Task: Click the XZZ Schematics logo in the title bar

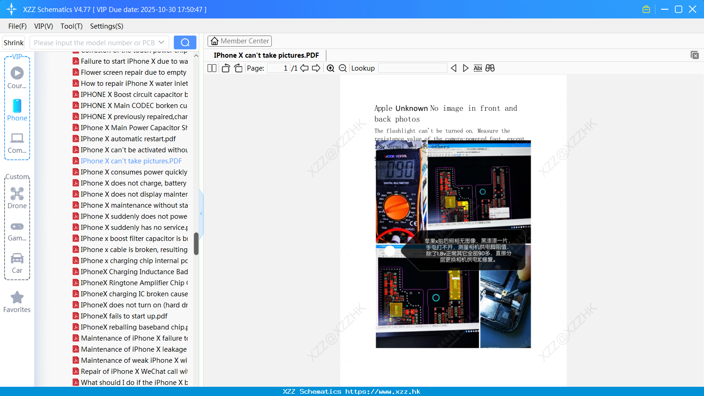Action: click(12, 9)
